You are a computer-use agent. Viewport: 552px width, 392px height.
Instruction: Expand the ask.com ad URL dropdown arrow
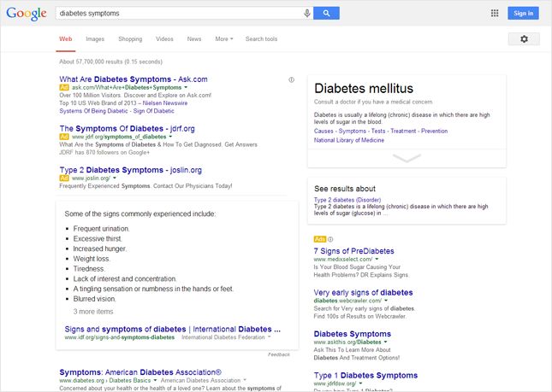coord(185,87)
